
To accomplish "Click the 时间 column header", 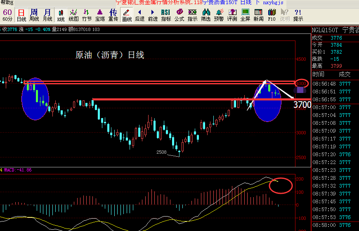I will pyautogui.click(x=318, y=74).
